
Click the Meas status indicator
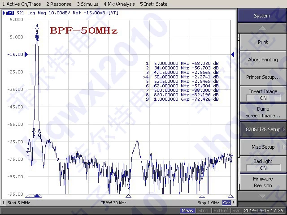(187, 211)
